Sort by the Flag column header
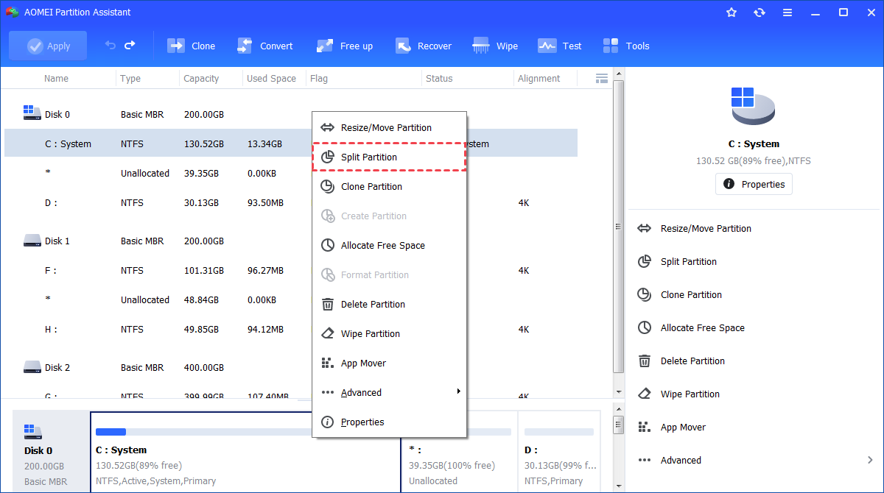 319,78
